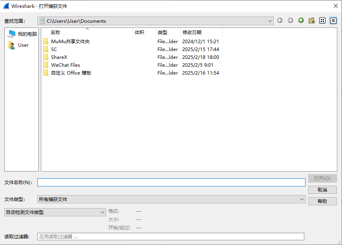Click the 读取过滤器 filter input field

(x=171, y=236)
